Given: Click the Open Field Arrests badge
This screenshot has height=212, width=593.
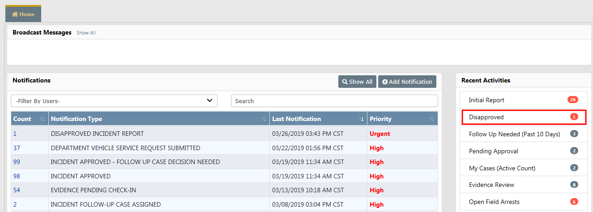Looking at the screenshot, I should 574,202.
